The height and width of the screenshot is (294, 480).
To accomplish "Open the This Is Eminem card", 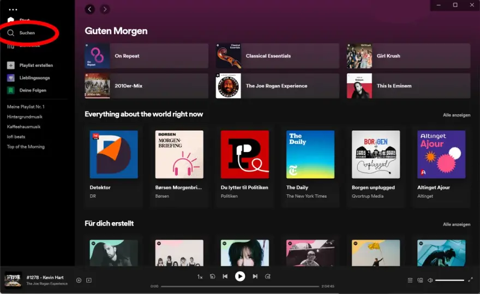I will [409, 86].
